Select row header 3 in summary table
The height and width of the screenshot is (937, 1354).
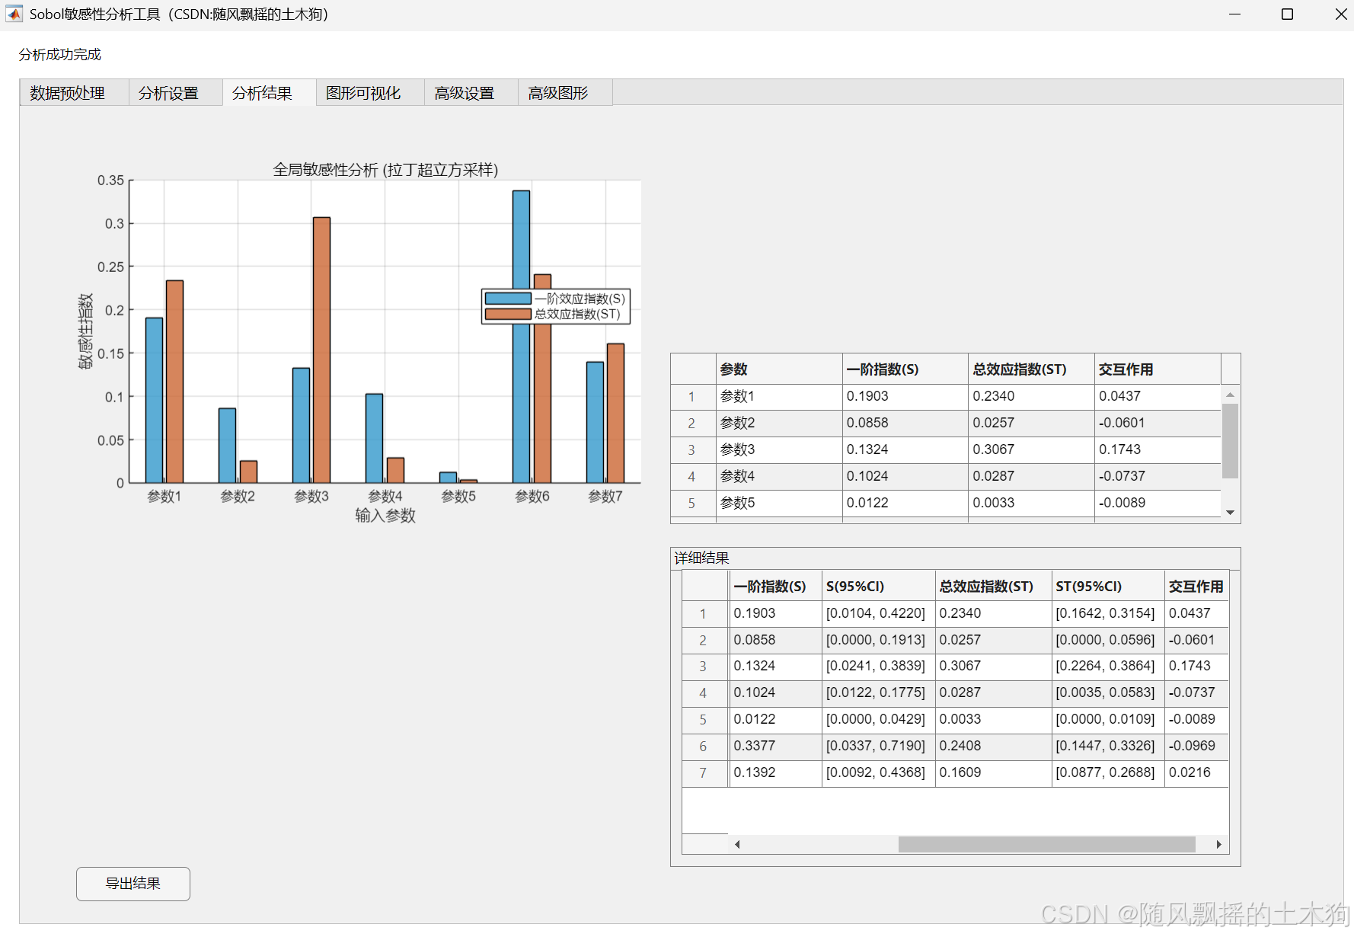(692, 450)
